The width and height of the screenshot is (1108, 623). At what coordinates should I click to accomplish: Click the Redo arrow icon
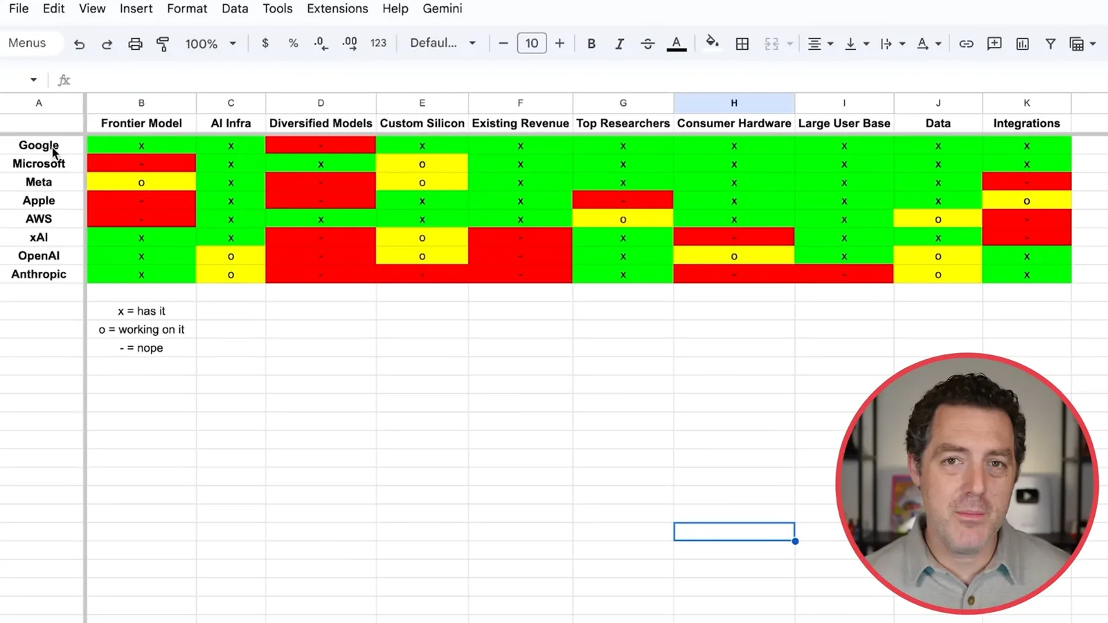107,44
